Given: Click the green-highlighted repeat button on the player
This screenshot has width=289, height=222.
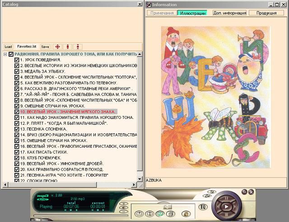Looking at the screenshot, I should pos(160,213).
